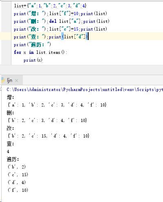Click output tuple ('f', 10)
Viewport: 163px width, 202px height.
coord(18,190)
